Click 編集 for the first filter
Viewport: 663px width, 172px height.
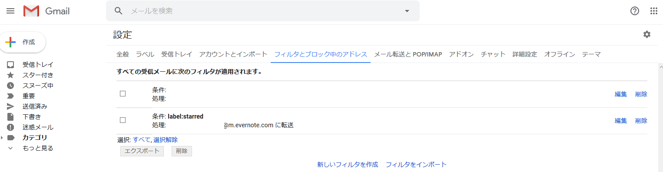[x=621, y=94]
